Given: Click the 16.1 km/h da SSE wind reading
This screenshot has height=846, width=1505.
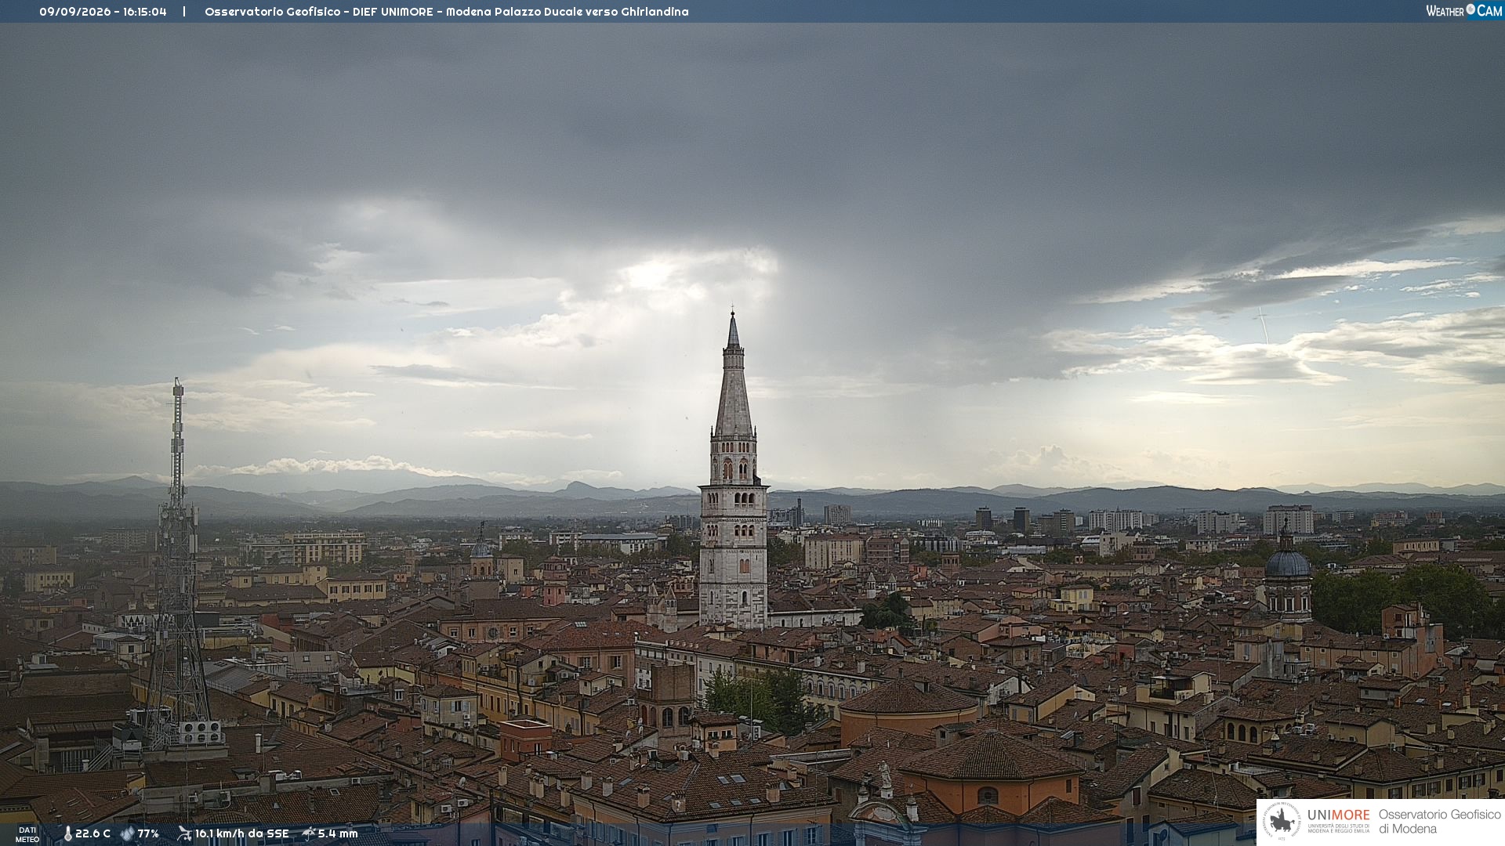Looking at the screenshot, I should pyautogui.click(x=241, y=834).
